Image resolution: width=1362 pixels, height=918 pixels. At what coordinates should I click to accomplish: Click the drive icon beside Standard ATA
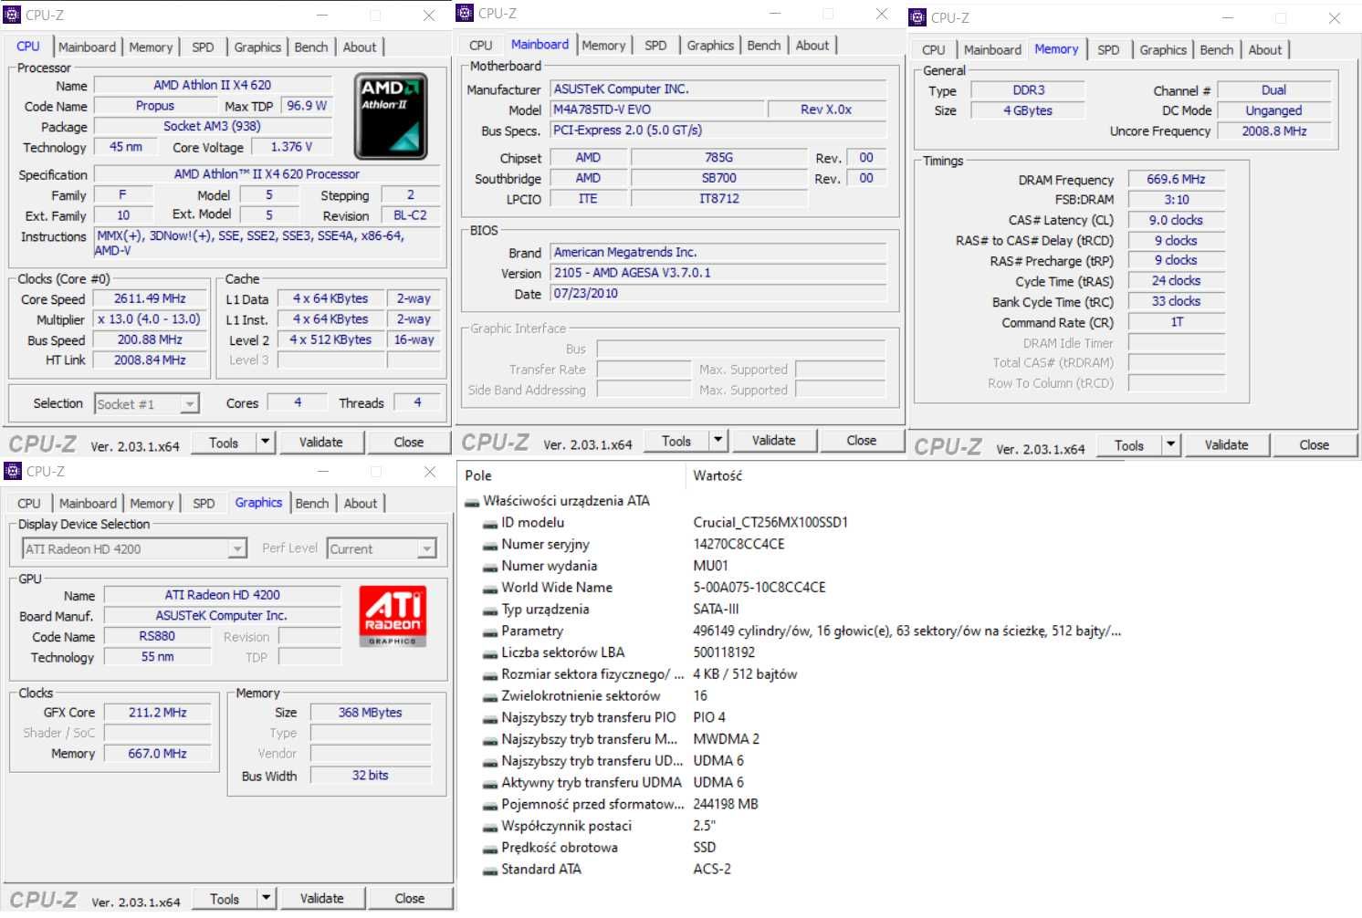(490, 870)
